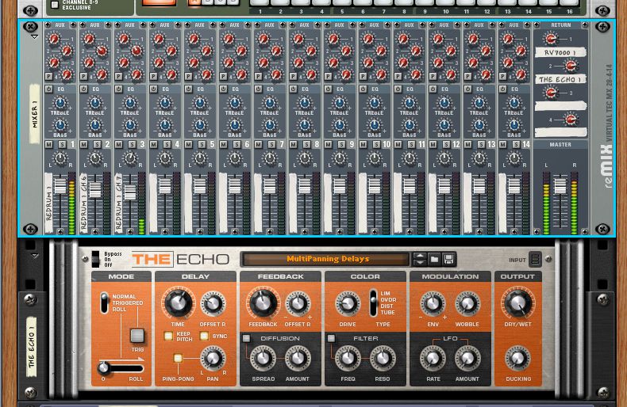Select next Echo patch with down arrow
Screen dimensions: 627x407
420,263
